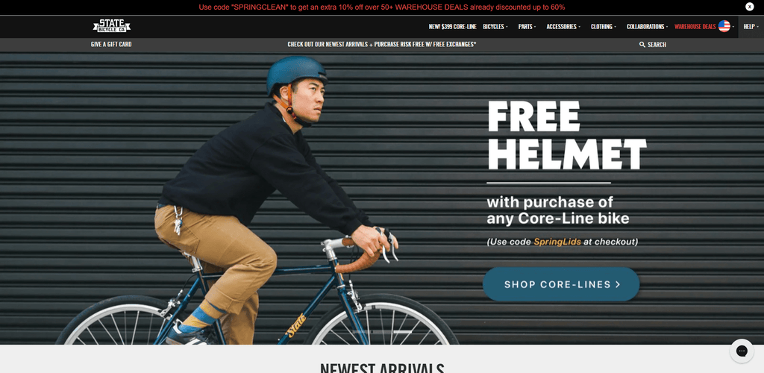Open the Help dropdown
Screen dimensions: 764x373
[751, 27]
